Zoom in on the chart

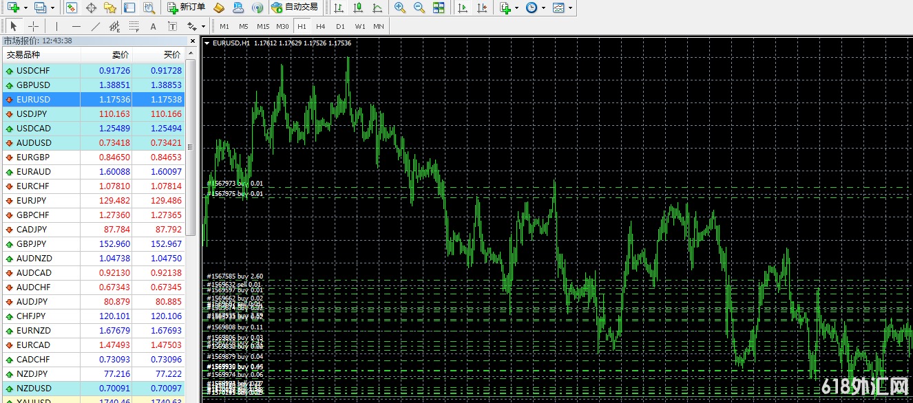(399, 8)
